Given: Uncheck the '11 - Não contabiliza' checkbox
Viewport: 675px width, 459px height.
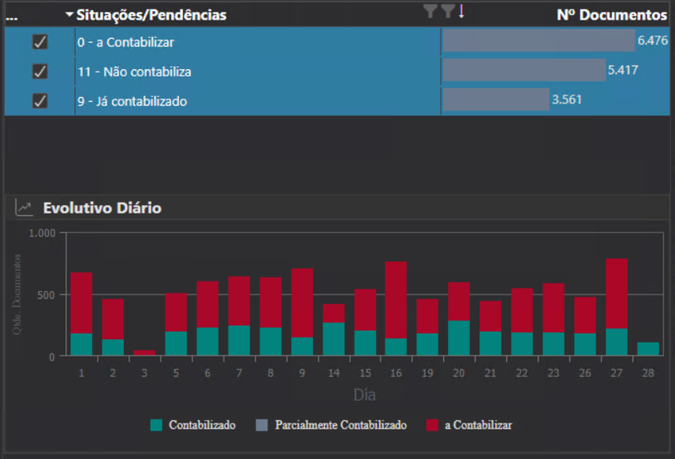Looking at the screenshot, I should (x=40, y=72).
